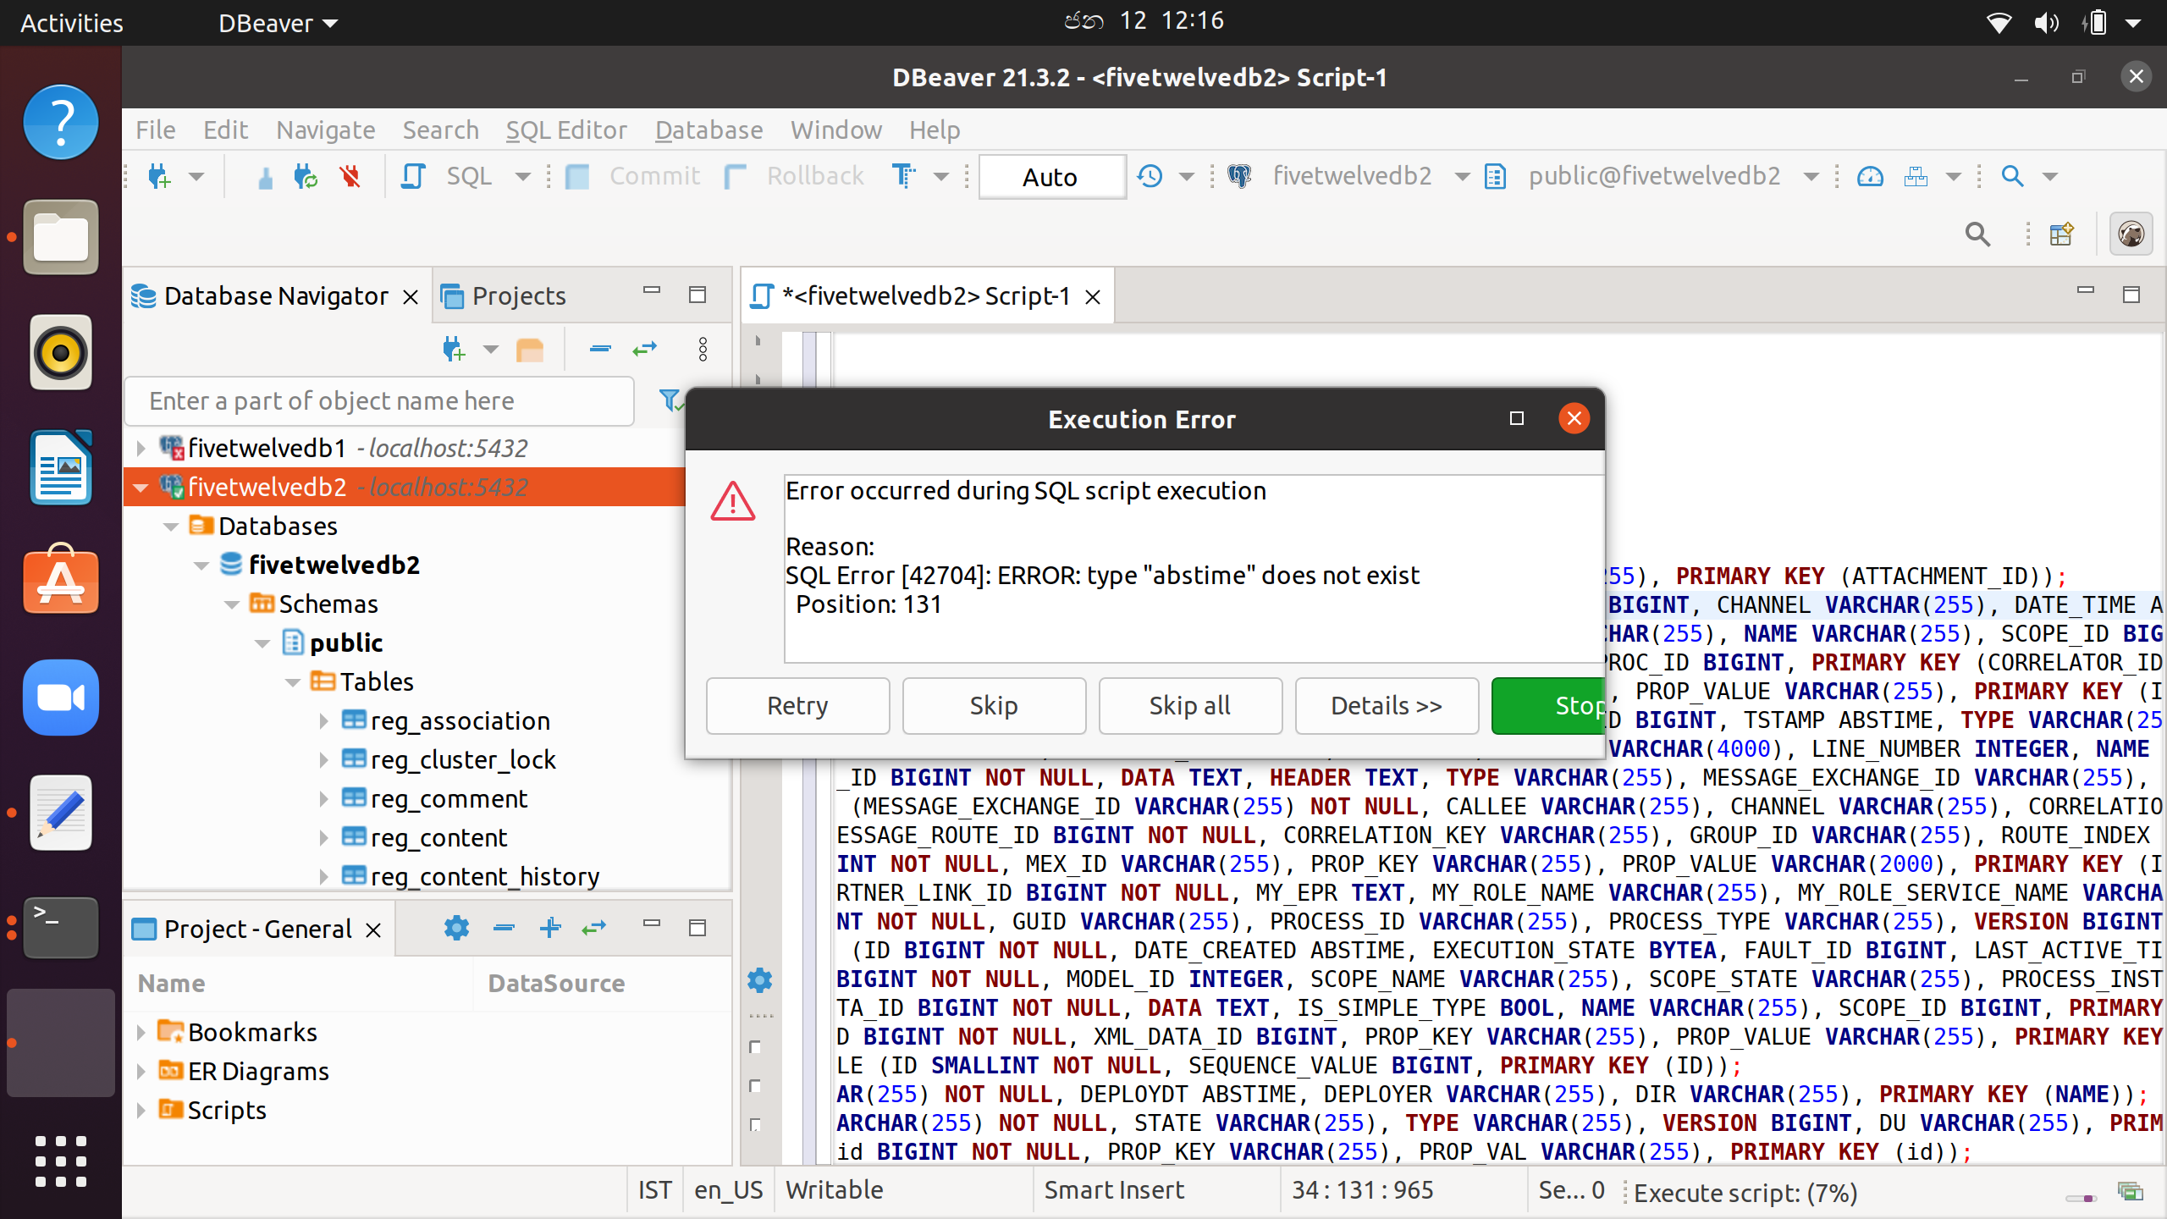Expand the reg_association table node

(323, 720)
